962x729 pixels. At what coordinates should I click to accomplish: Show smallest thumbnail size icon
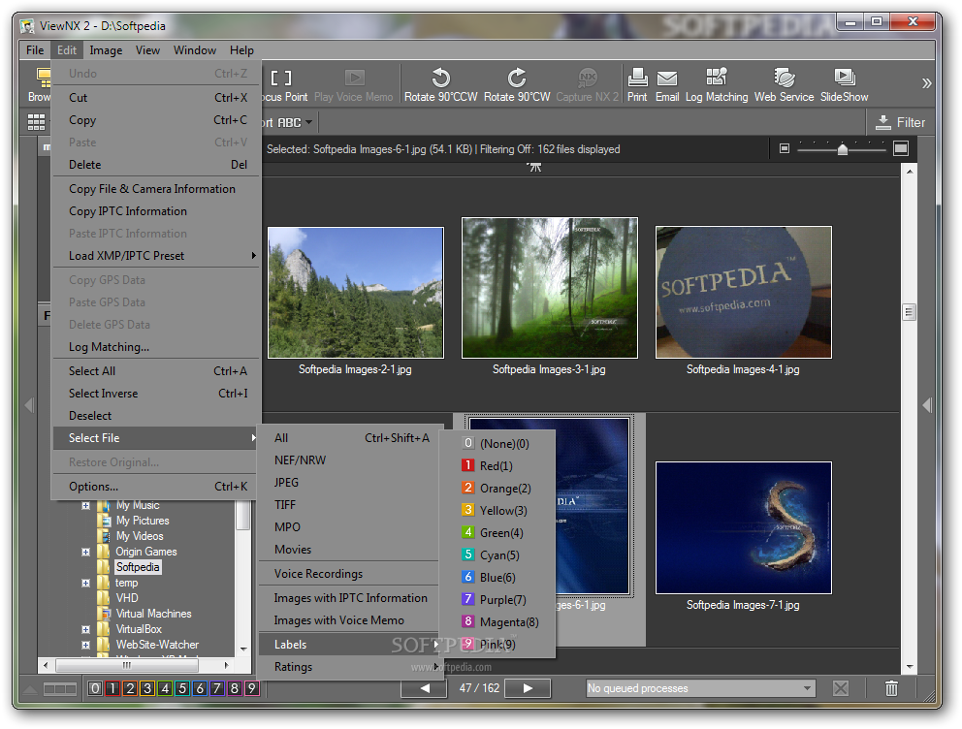pyautogui.click(x=785, y=148)
